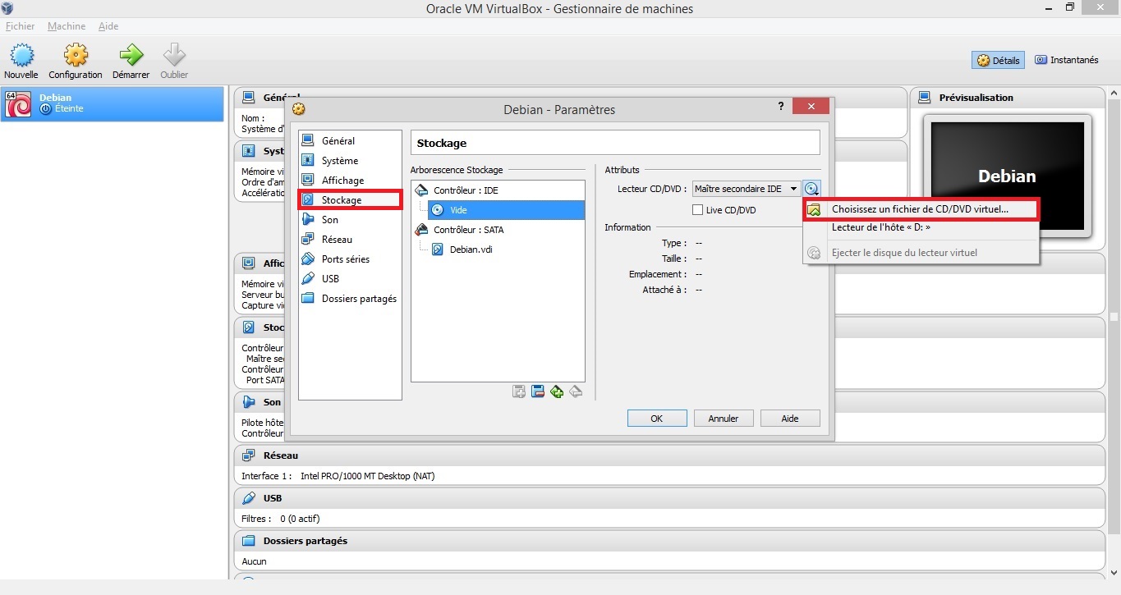The image size is (1121, 595).
Task: Select the Dossiers partagés settings category
Action: pyautogui.click(x=350, y=299)
